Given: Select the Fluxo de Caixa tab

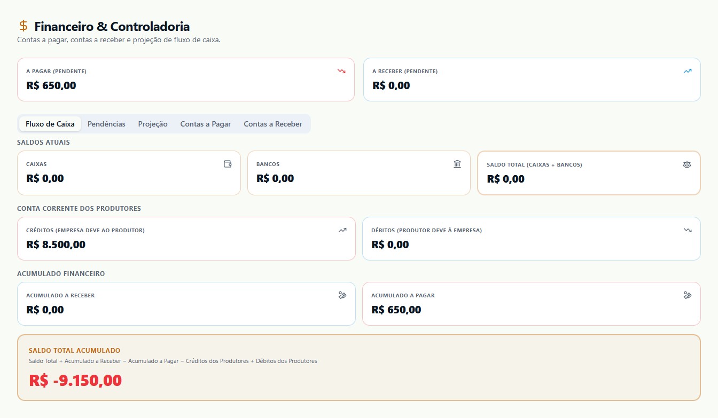Looking at the screenshot, I should [x=50, y=124].
